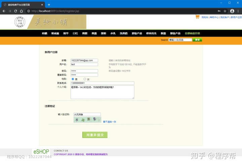
Task: Close the 美妆电商平台注册页面 tab
Action: pos(42,5)
